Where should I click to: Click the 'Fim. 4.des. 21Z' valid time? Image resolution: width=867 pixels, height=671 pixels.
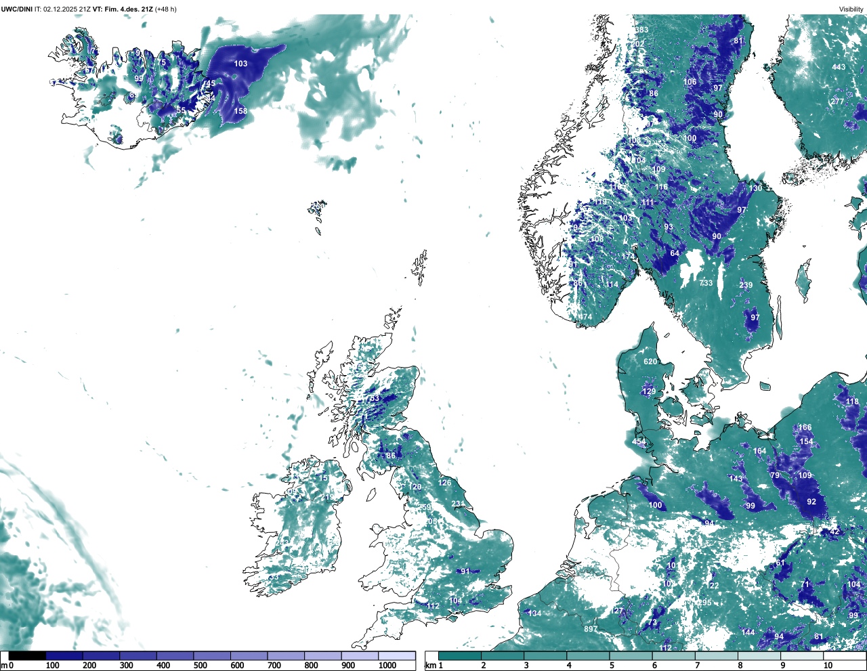(129, 9)
